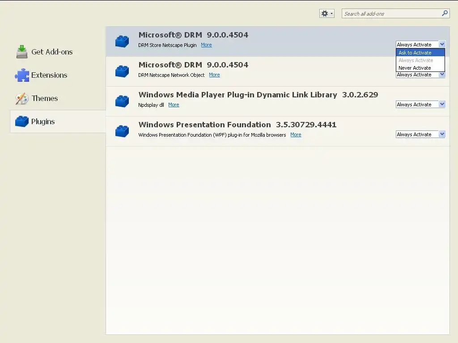Image resolution: width=458 pixels, height=343 pixels.
Task: Click the Windows Presentation Foundation brick icon
Action: 122,131
